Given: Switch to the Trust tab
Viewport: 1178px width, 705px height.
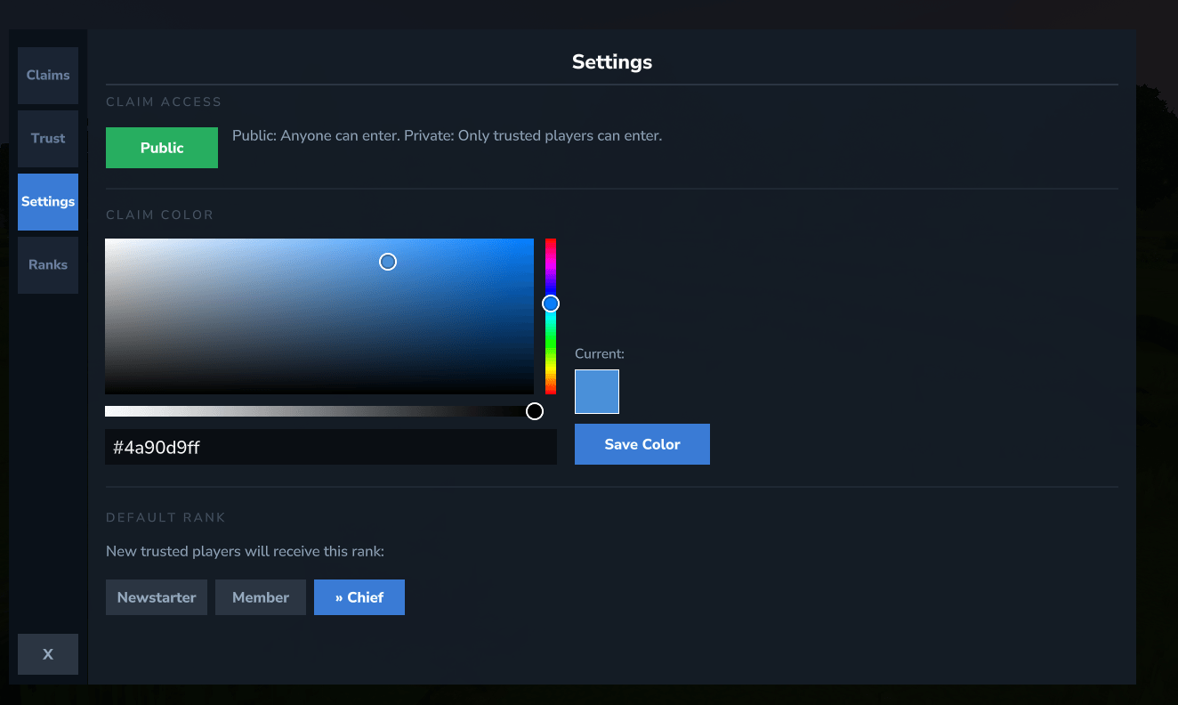Looking at the screenshot, I should coord(48,139).
